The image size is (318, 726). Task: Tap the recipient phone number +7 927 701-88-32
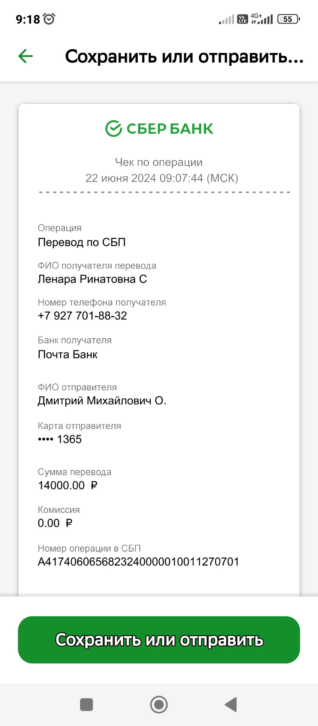pos(82,316)
